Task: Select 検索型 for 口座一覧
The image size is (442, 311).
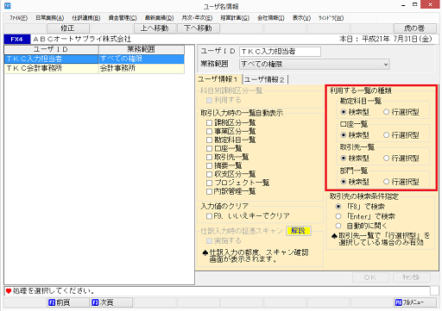Action: pos(343,135)
